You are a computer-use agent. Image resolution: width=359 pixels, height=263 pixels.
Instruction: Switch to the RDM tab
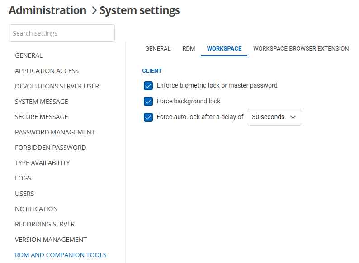(189, 49)
